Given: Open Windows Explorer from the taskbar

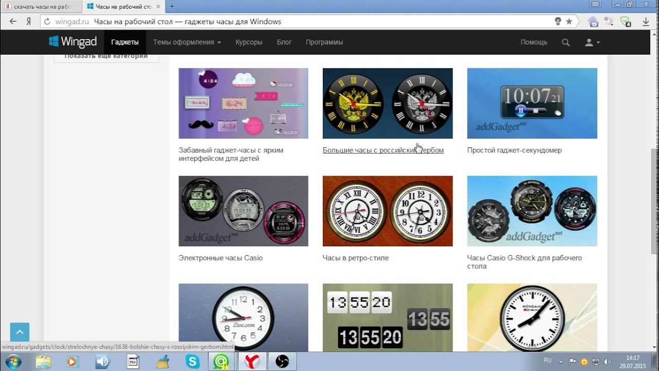Looking at the screenshot, I should click(44, 361).
